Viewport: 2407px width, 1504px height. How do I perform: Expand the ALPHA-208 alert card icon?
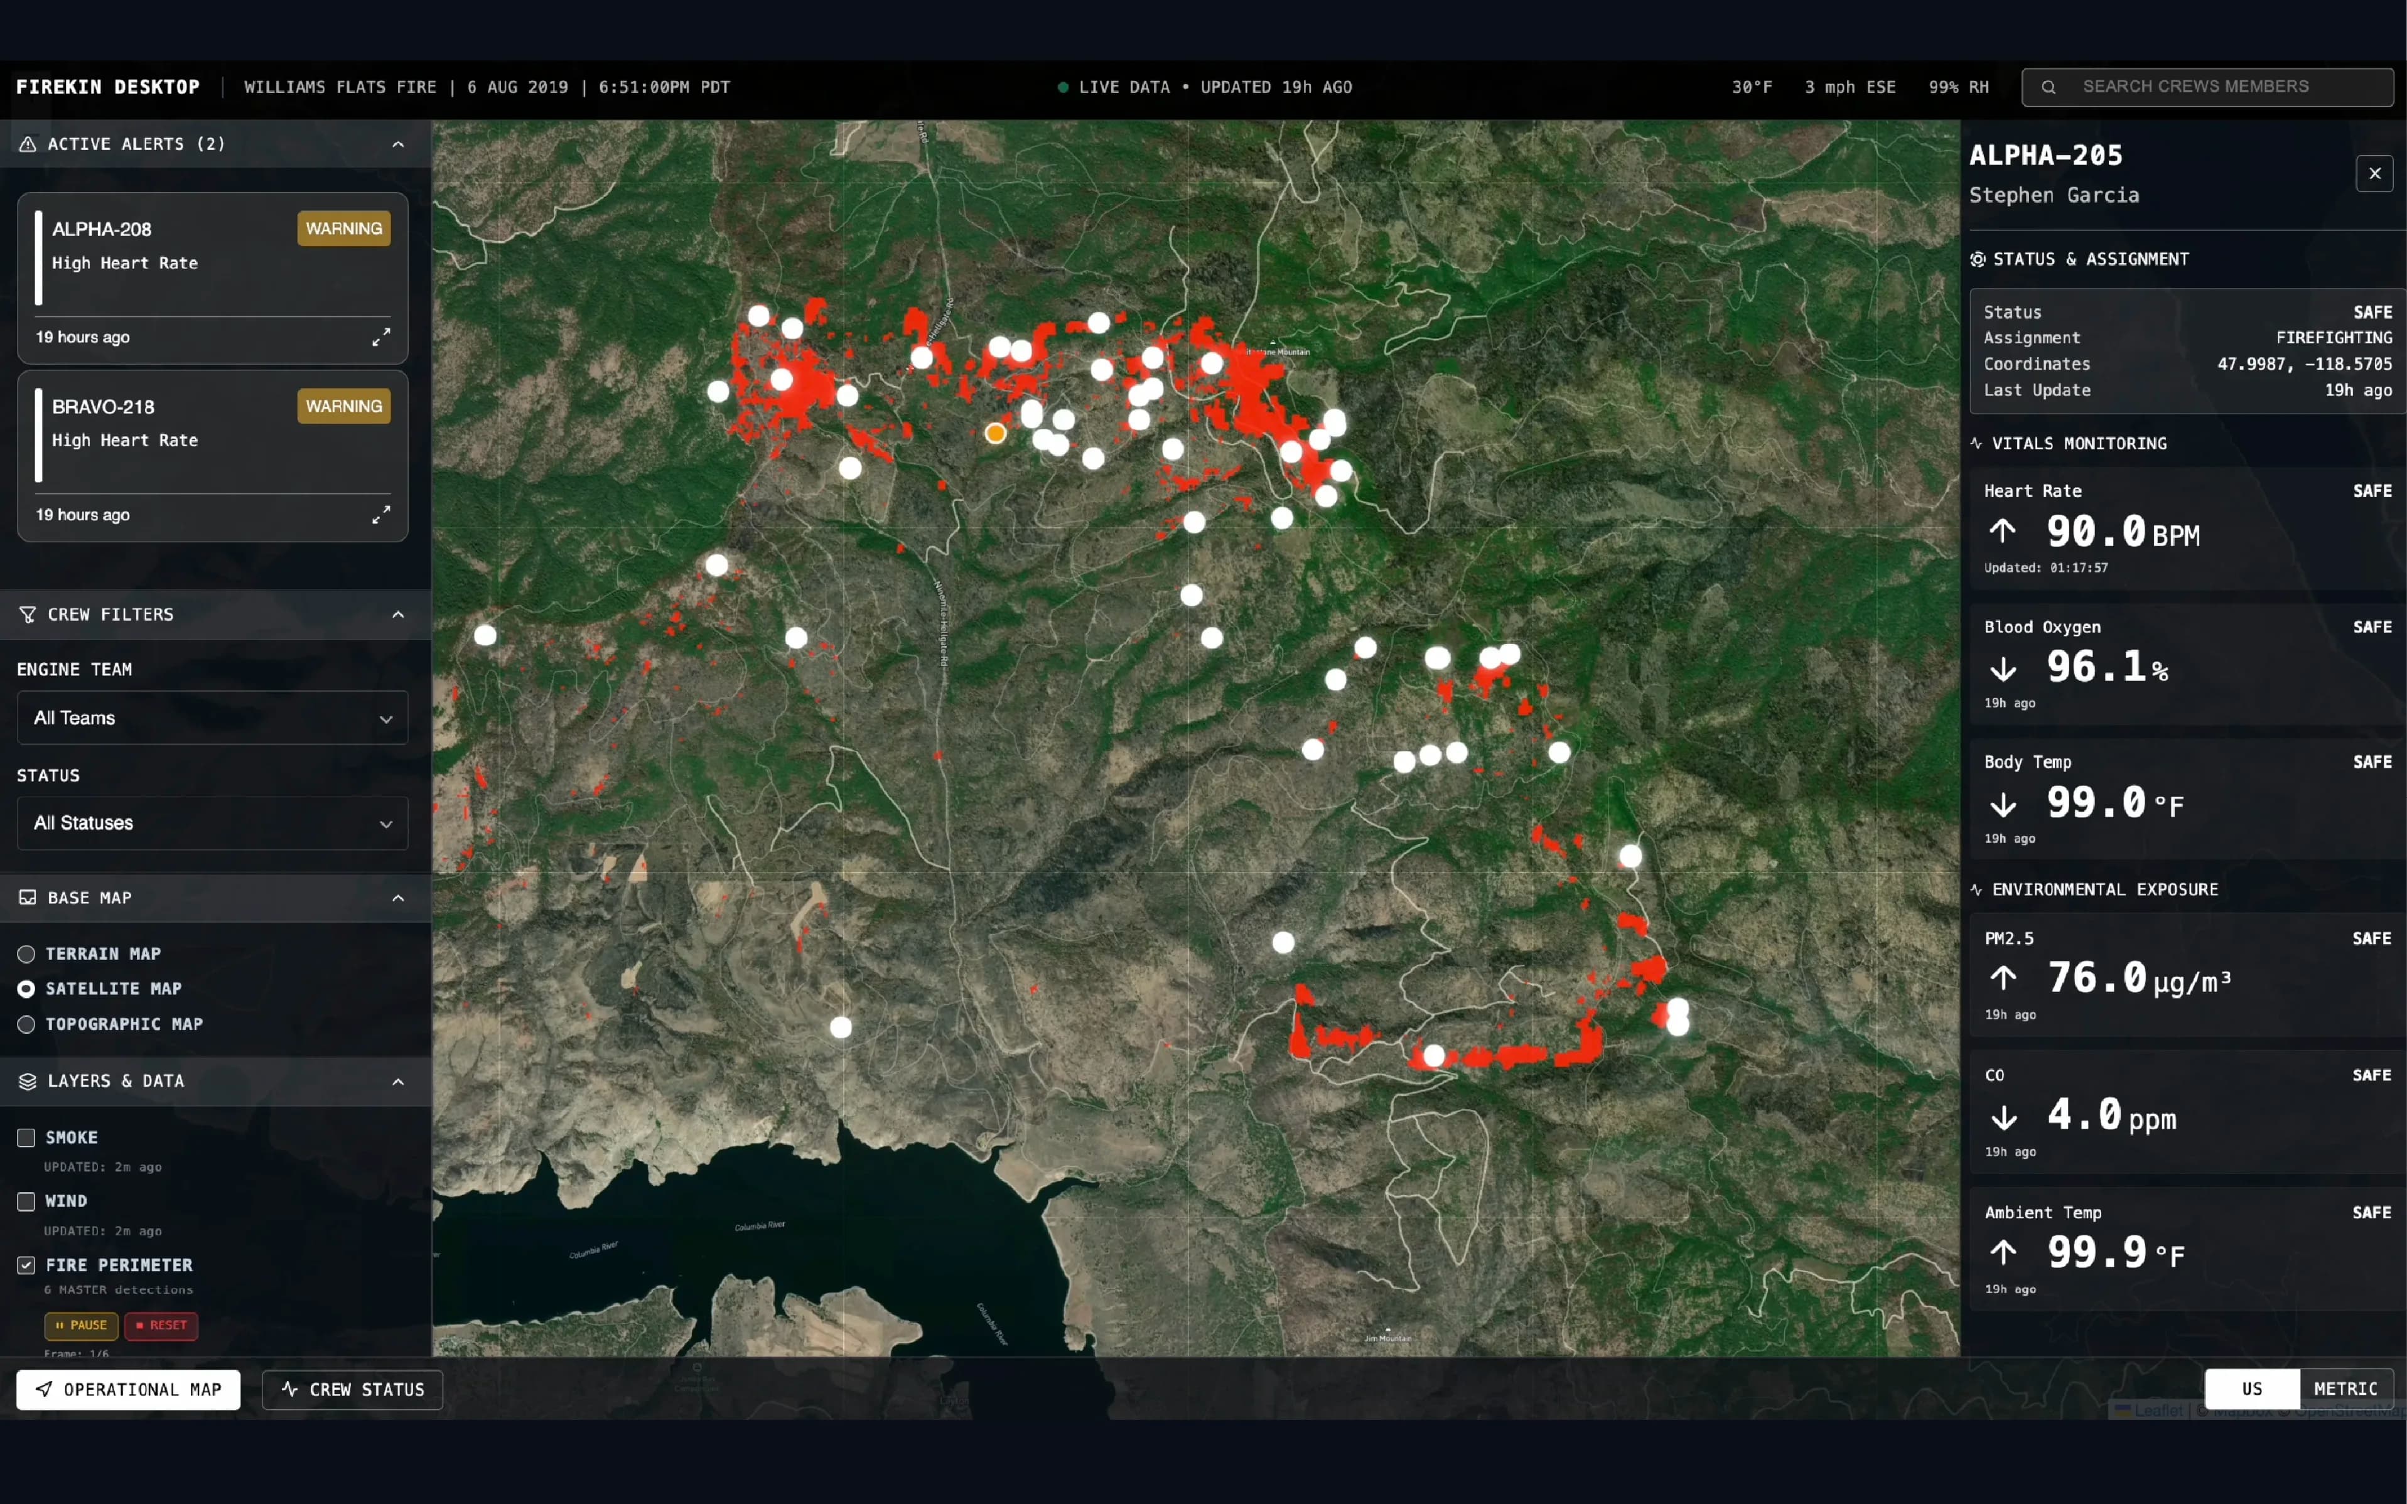(381, 337)
